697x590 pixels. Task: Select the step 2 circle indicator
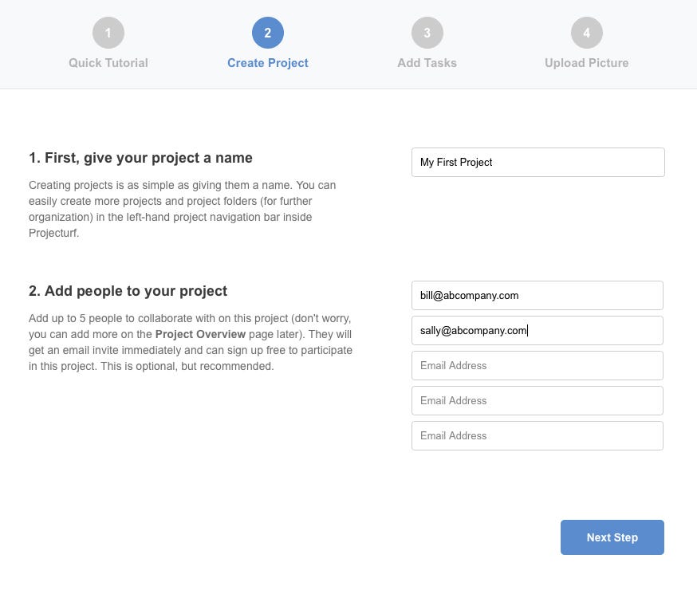pyautogui.click(x=268, y=33)
